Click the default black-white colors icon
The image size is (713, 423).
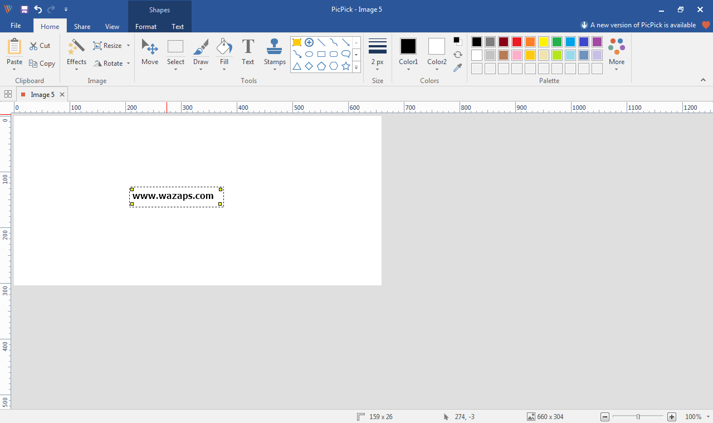coord(457,41)
